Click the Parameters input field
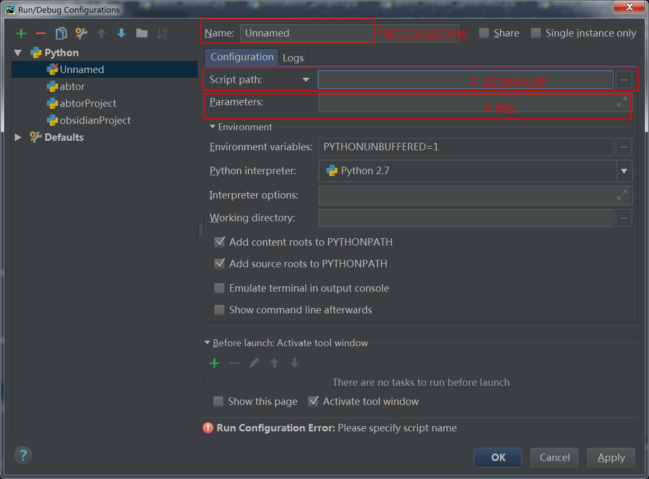Screen dimensions: 649x479 click(475, 102)
